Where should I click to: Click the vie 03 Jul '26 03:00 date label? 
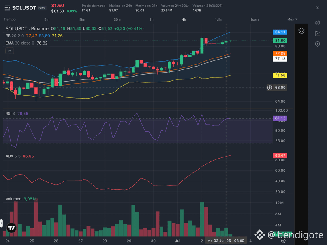coord(226,241)
